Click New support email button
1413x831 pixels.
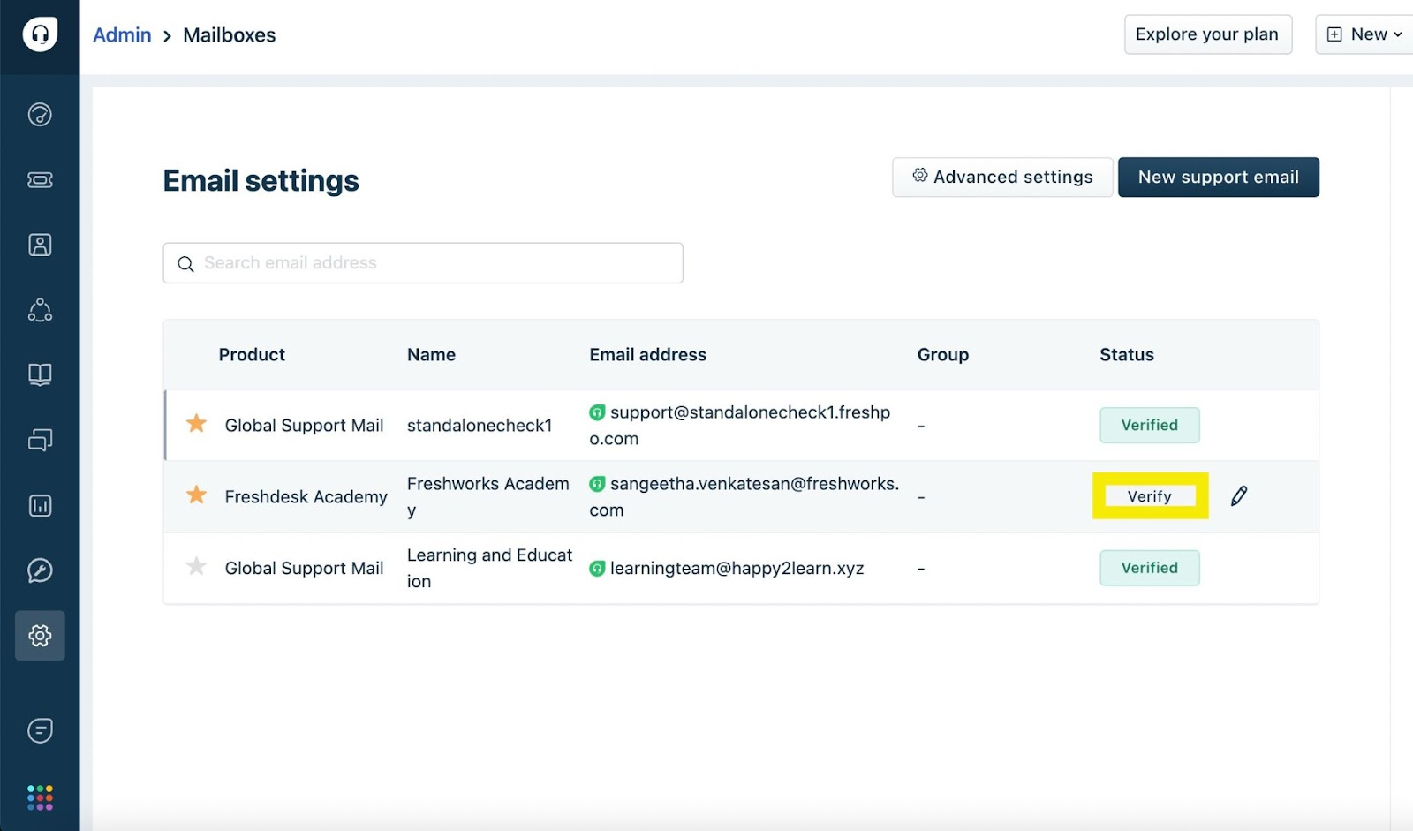point(1218,177)
